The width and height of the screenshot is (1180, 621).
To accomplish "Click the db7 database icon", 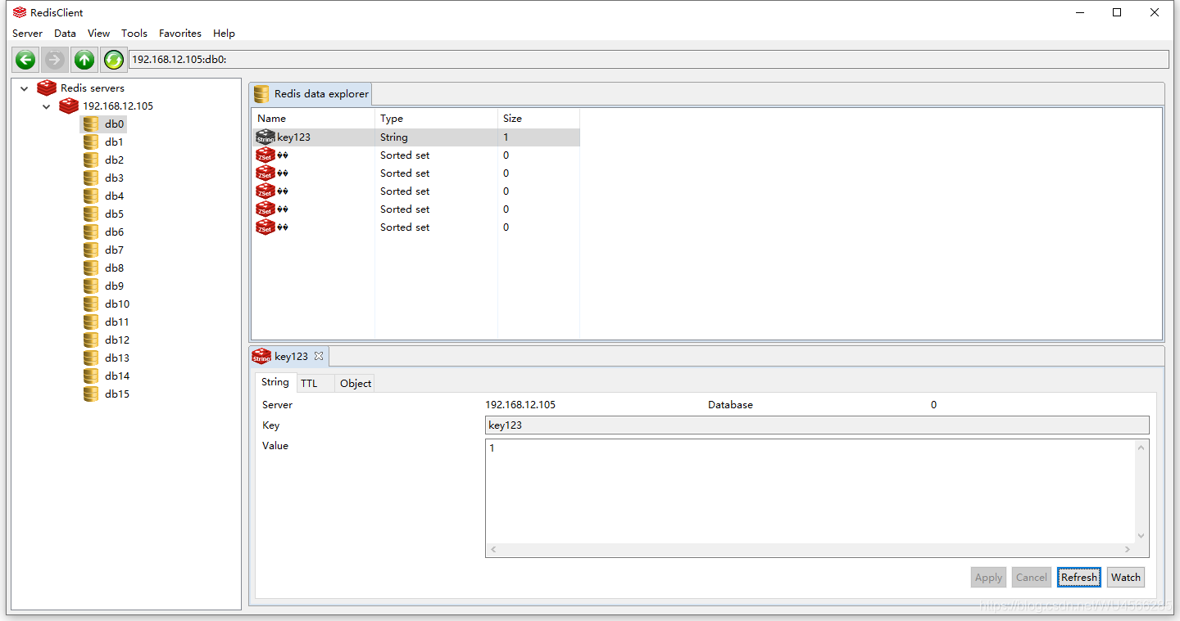I will point(91,250).
